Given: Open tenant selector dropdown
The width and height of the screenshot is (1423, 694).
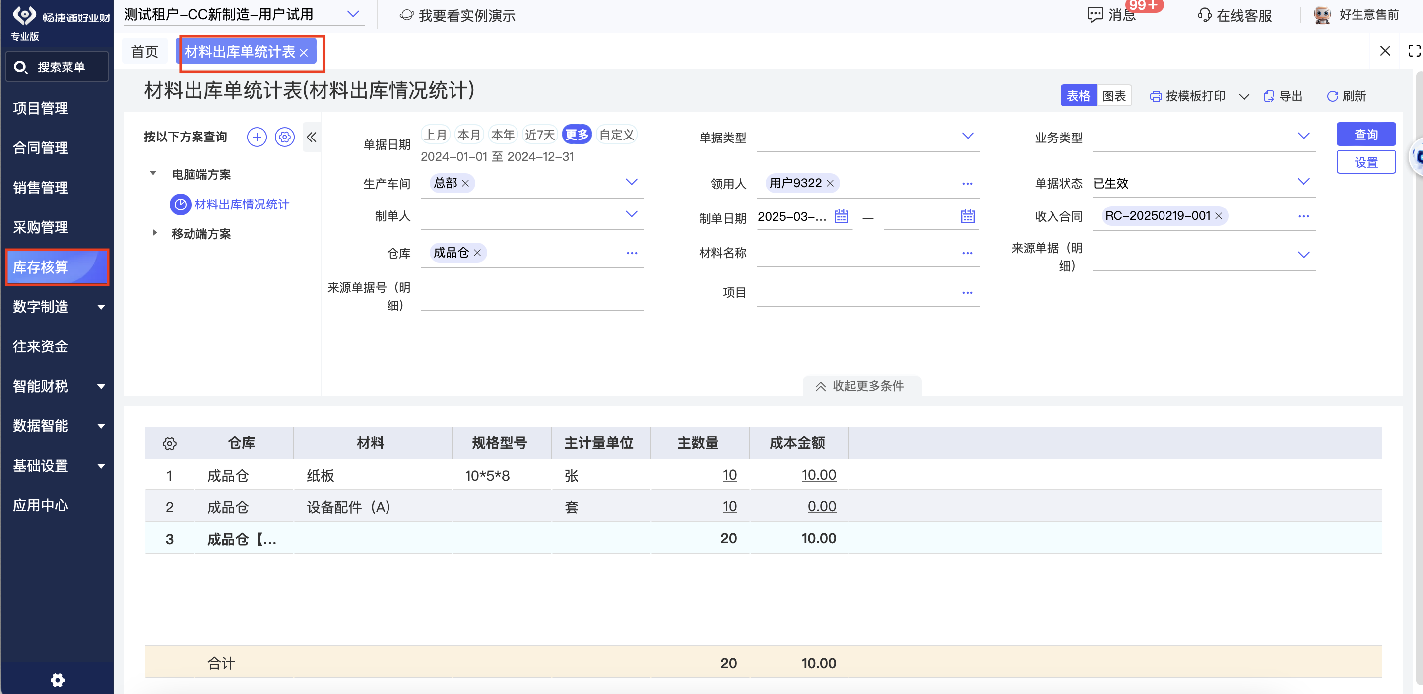Looking at the screenshot, I should [352, 14].
